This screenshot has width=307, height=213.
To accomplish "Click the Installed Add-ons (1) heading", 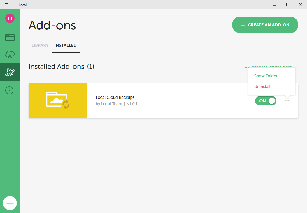I will pyautogui.click(x=61, y=67).
